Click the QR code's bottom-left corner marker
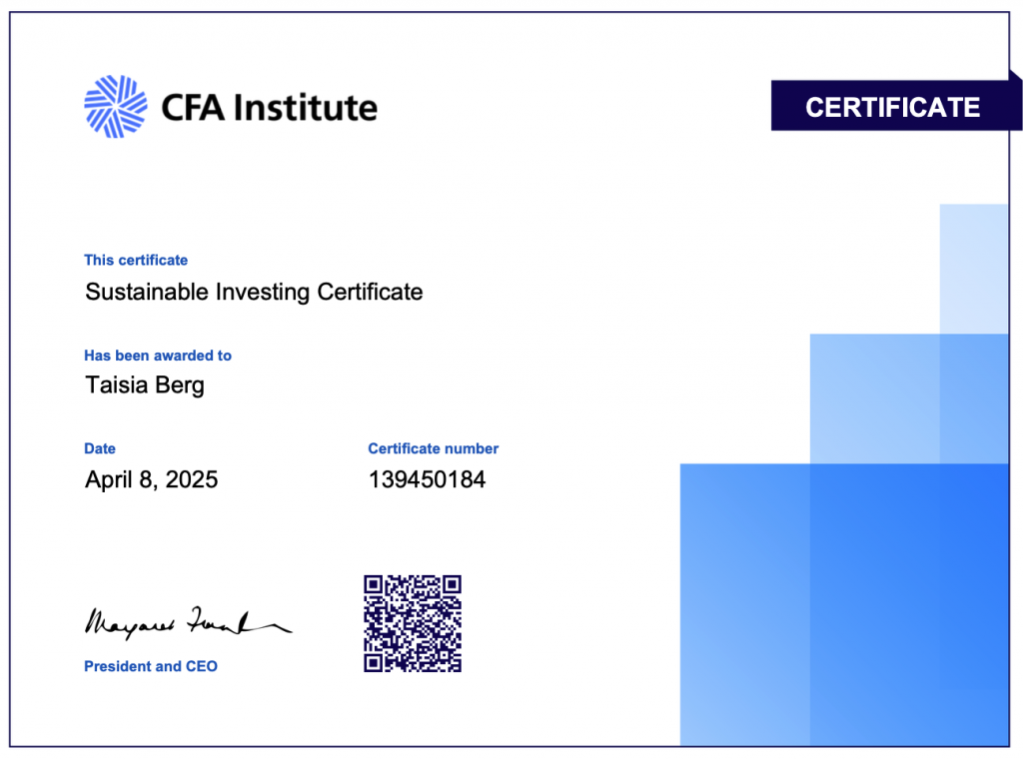The height and width of the screenshot is (759, 1023). tap(374, 662)
